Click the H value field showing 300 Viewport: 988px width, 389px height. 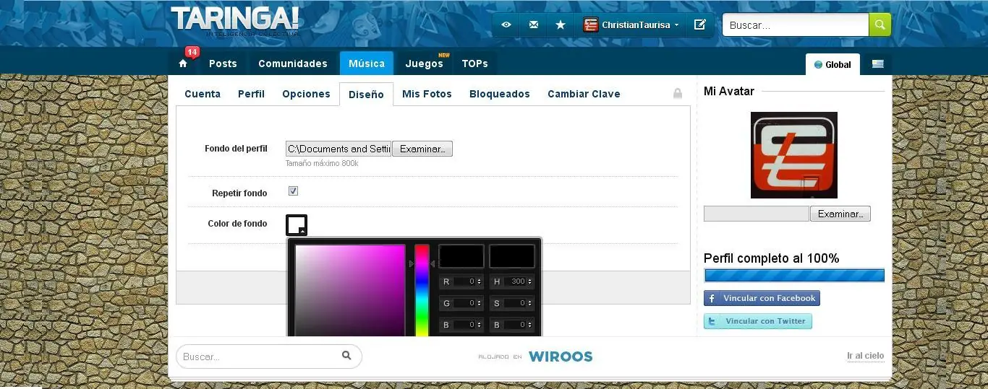(x=515, y=281)
